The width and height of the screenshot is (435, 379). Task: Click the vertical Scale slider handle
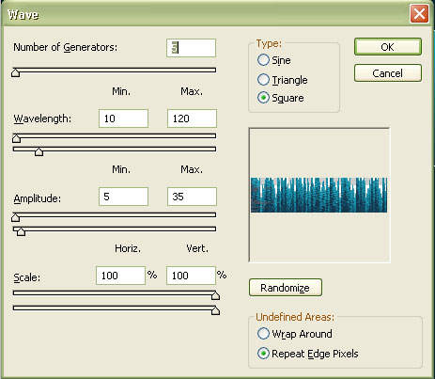[x=215, y=310]
